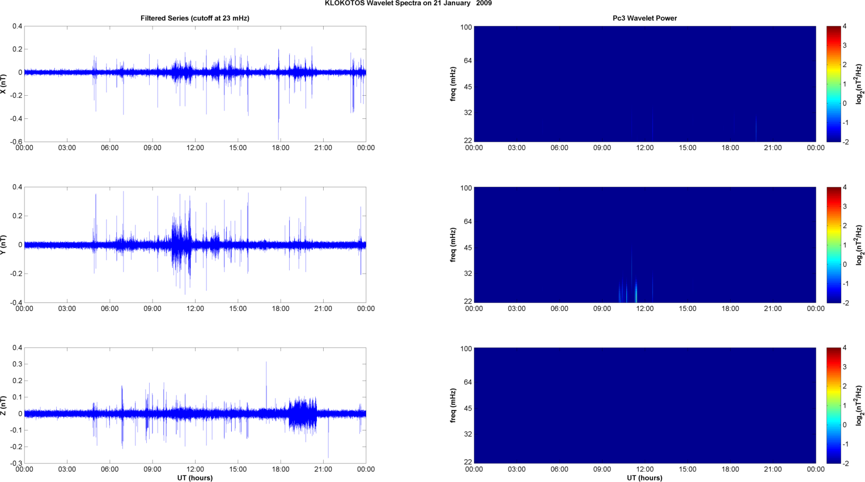Click the 09:00 tick below the top spectrogram
This screenshot has width=865, height=482.
pos(602,148)
